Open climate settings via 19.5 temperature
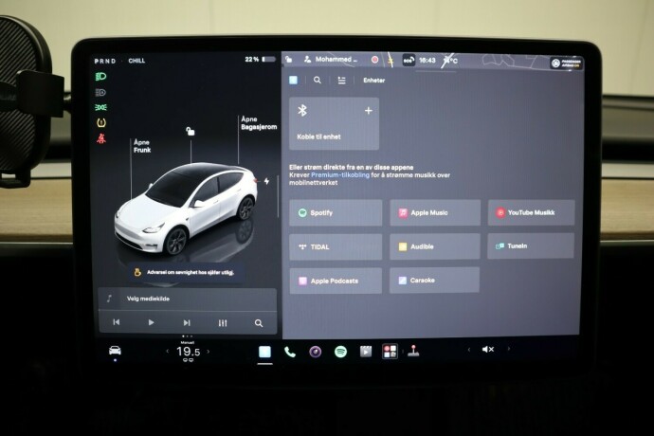The image size is (654, 436). tap(188, 352)
